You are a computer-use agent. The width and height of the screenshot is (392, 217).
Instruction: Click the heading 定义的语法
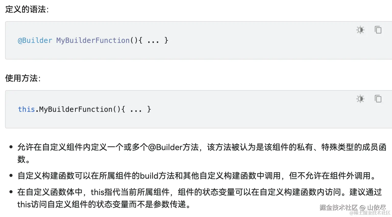pyautogui.click(x=27, y=9)
